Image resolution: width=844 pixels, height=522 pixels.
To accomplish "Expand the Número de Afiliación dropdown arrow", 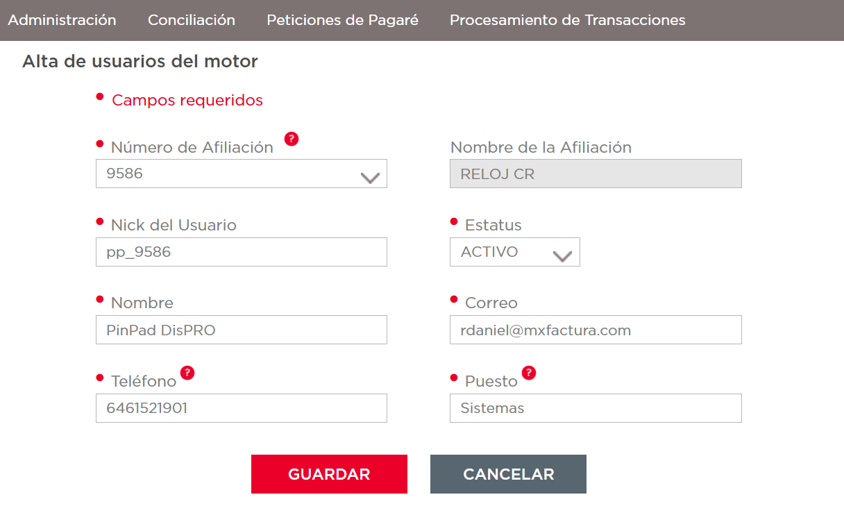I will click(370, 178).
